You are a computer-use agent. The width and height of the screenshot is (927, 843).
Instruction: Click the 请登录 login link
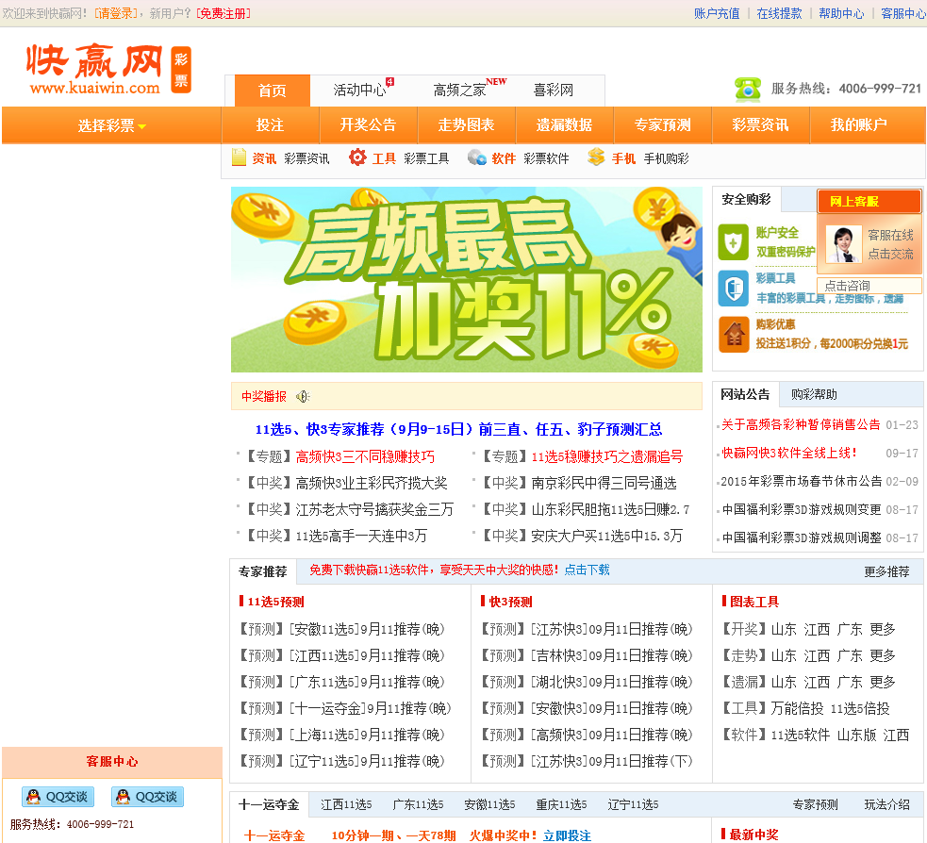pos(116,13)
